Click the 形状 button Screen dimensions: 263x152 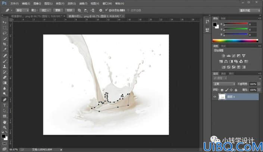(69, 10)
